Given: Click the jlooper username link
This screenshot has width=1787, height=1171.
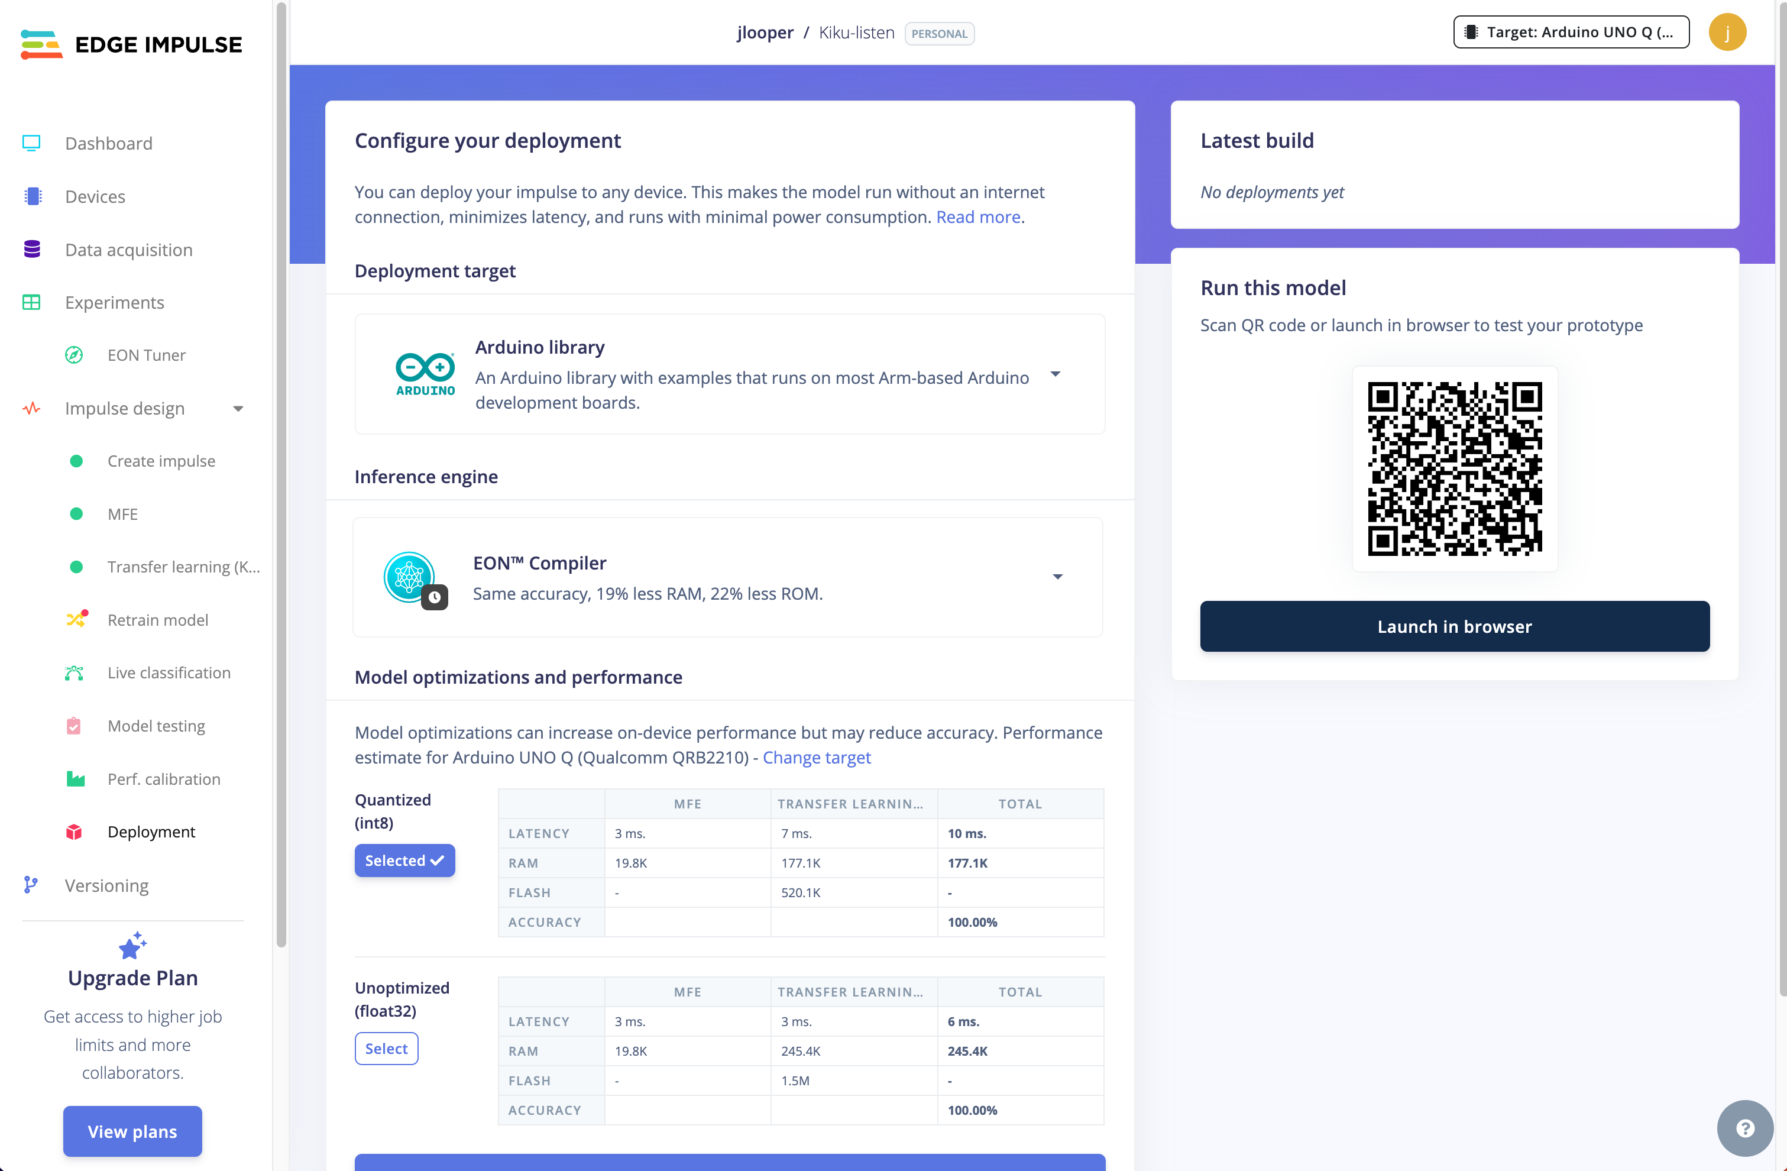Looking at the screenshot, I should point(765,33).
